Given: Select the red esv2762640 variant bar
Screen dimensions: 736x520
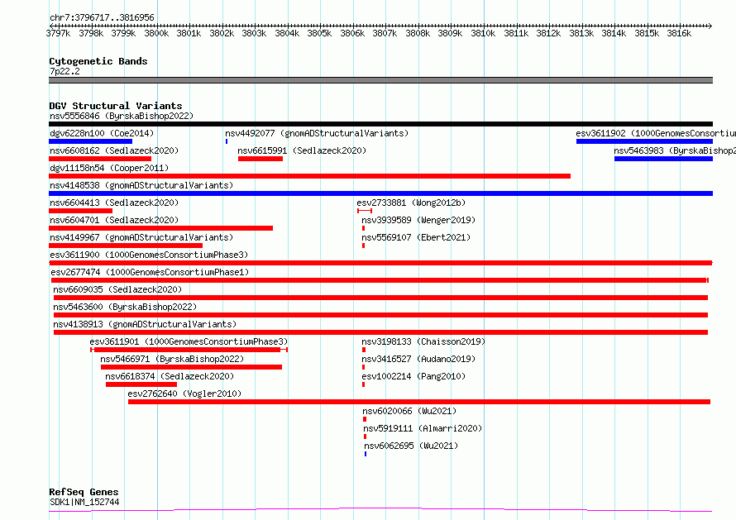Looking at the screenshot, I should [419, 402].
